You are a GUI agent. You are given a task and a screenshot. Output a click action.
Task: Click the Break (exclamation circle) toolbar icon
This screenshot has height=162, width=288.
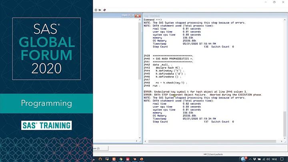(96, 10)
